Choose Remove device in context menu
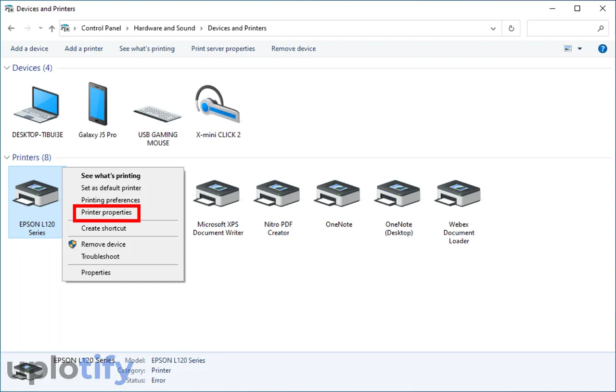This screenshot has height=392, width=616. point(103,244)
